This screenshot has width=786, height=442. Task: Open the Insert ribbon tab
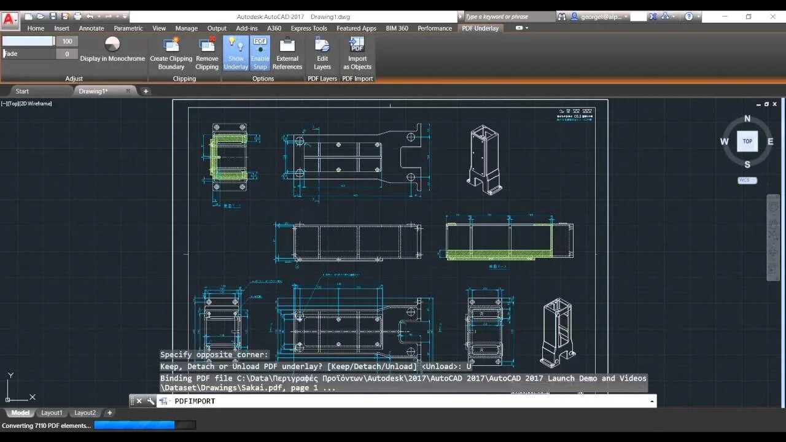(61, 28)
